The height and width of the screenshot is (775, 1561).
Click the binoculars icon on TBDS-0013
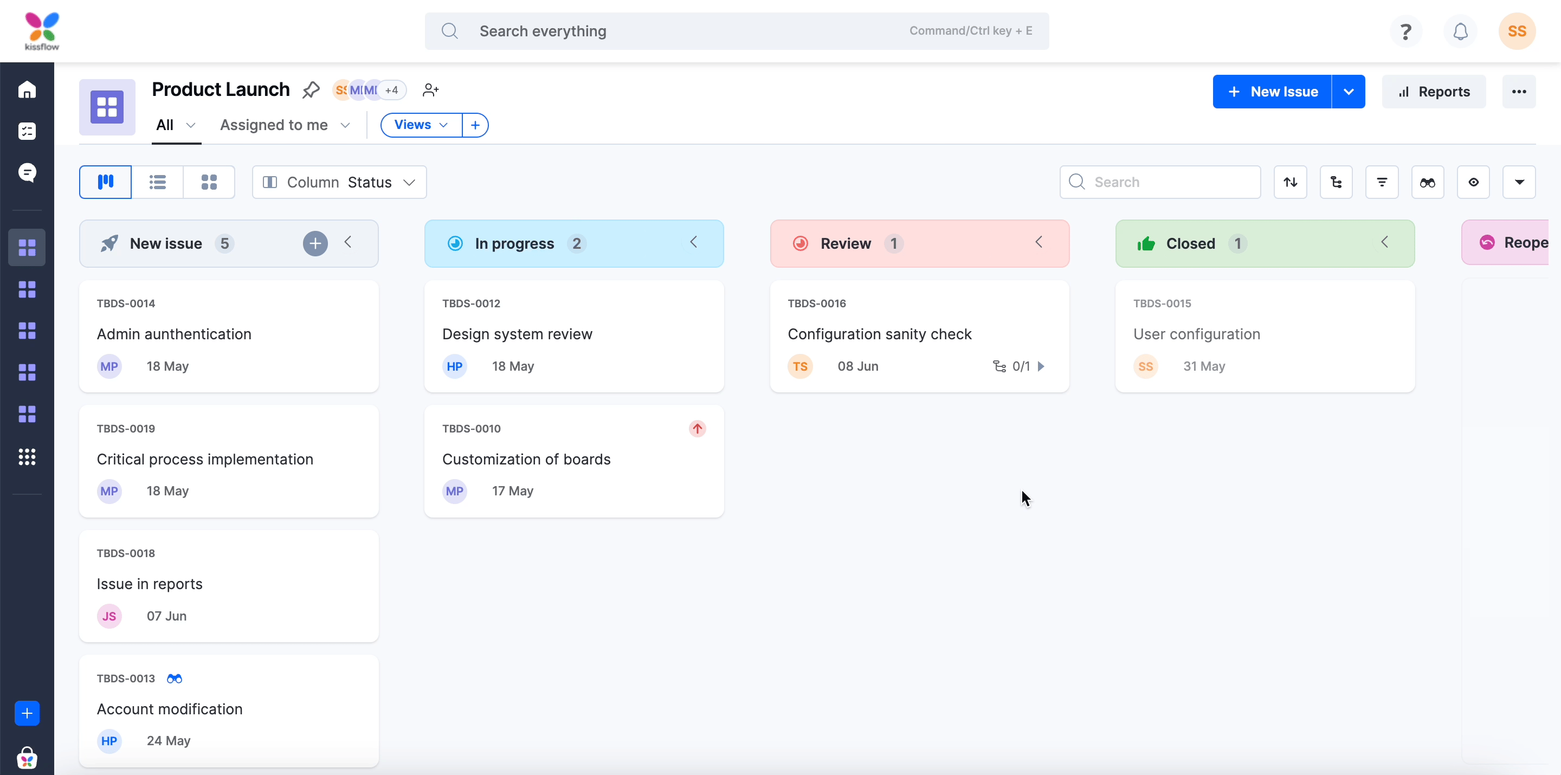[x=175, y=678]
